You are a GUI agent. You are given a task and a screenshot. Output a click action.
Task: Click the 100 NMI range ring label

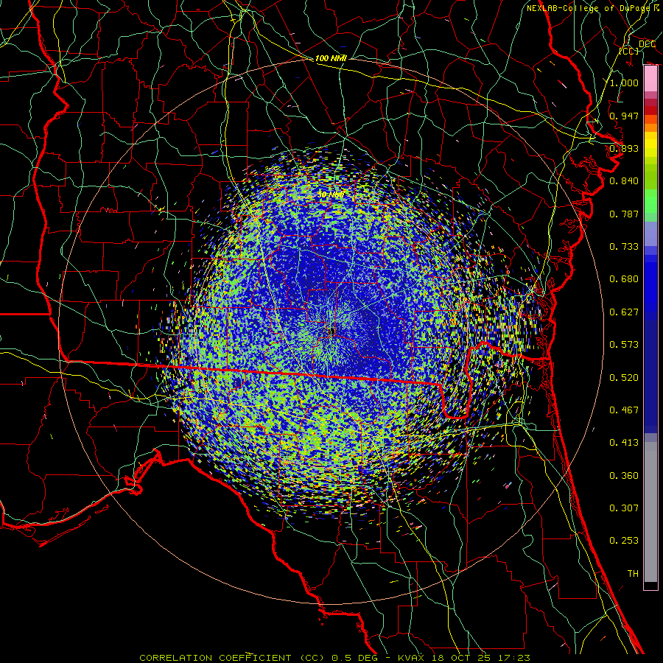click(x=331, y=58)
